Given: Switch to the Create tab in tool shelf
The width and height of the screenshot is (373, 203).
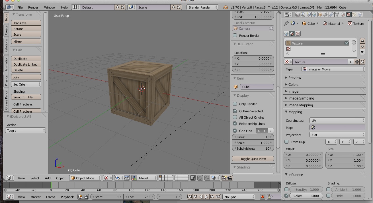Looking at the screenshot, I should 6,30.
